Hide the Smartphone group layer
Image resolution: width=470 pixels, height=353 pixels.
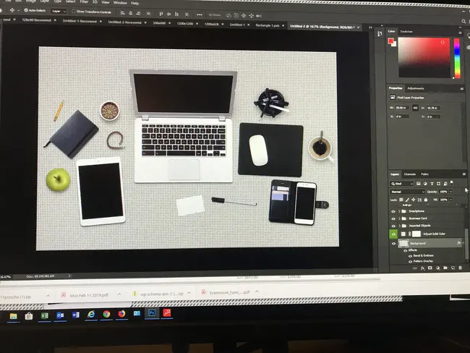pos(393,211)
